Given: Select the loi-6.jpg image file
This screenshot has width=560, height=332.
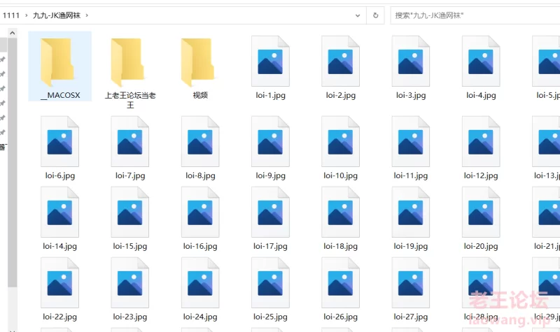Looking at the screenshot, I should click(59, 147).
